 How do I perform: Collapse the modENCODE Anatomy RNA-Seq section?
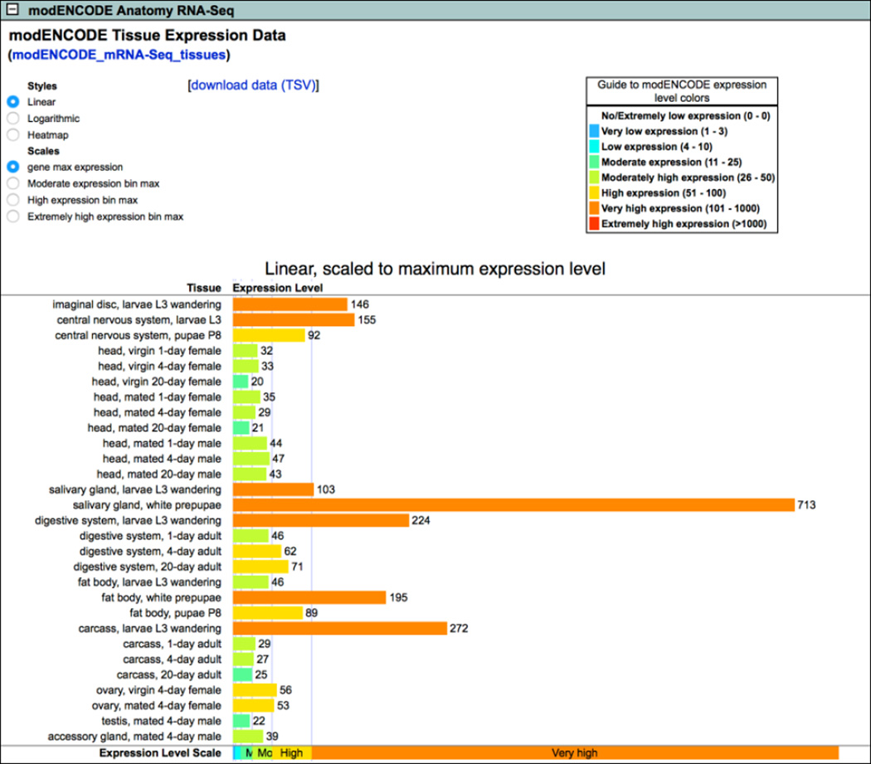point(13,12)
